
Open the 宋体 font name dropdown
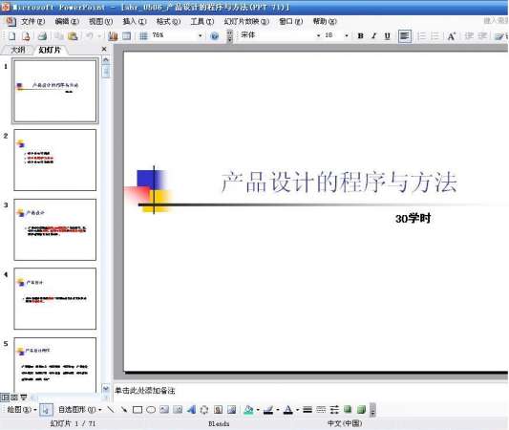[318, 35]
